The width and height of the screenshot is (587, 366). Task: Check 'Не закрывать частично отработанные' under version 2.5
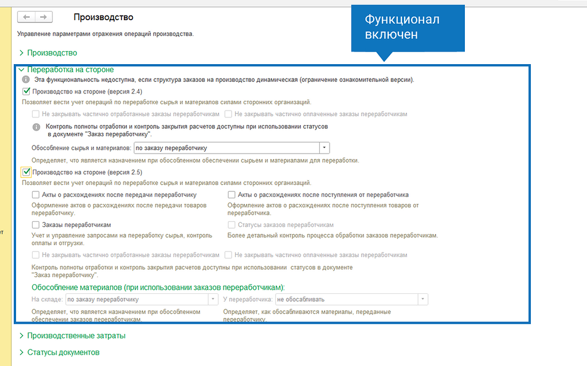point(36,255)
